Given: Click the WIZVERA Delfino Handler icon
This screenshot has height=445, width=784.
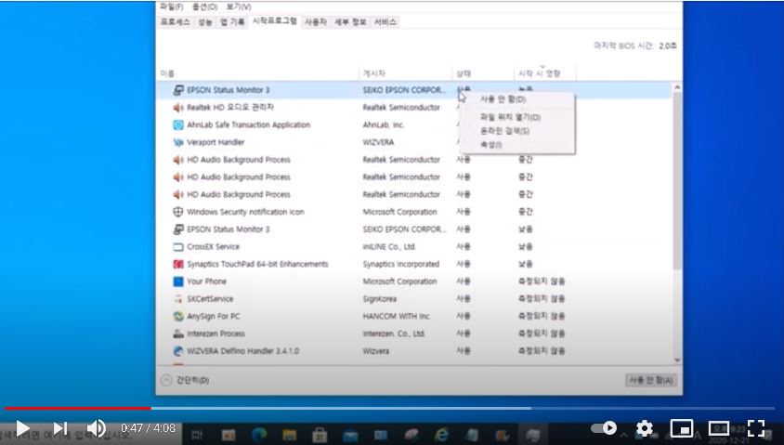Looking at the screenshot, I should pos(178,351).
